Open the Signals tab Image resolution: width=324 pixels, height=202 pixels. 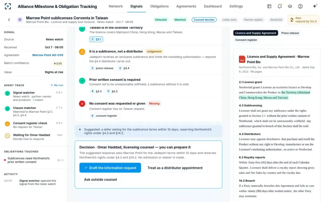click(x=136, y=6)
